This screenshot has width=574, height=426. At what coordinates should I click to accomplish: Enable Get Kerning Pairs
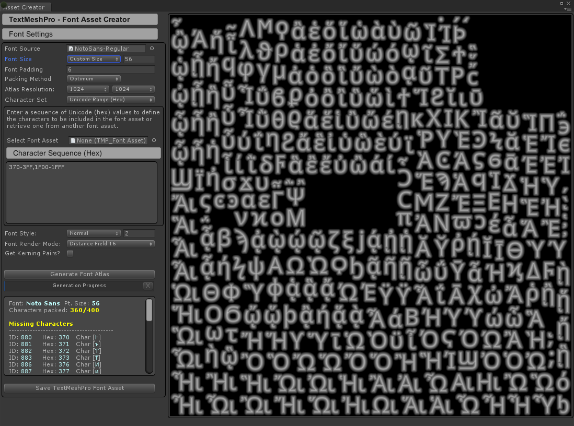click(70, 253)
